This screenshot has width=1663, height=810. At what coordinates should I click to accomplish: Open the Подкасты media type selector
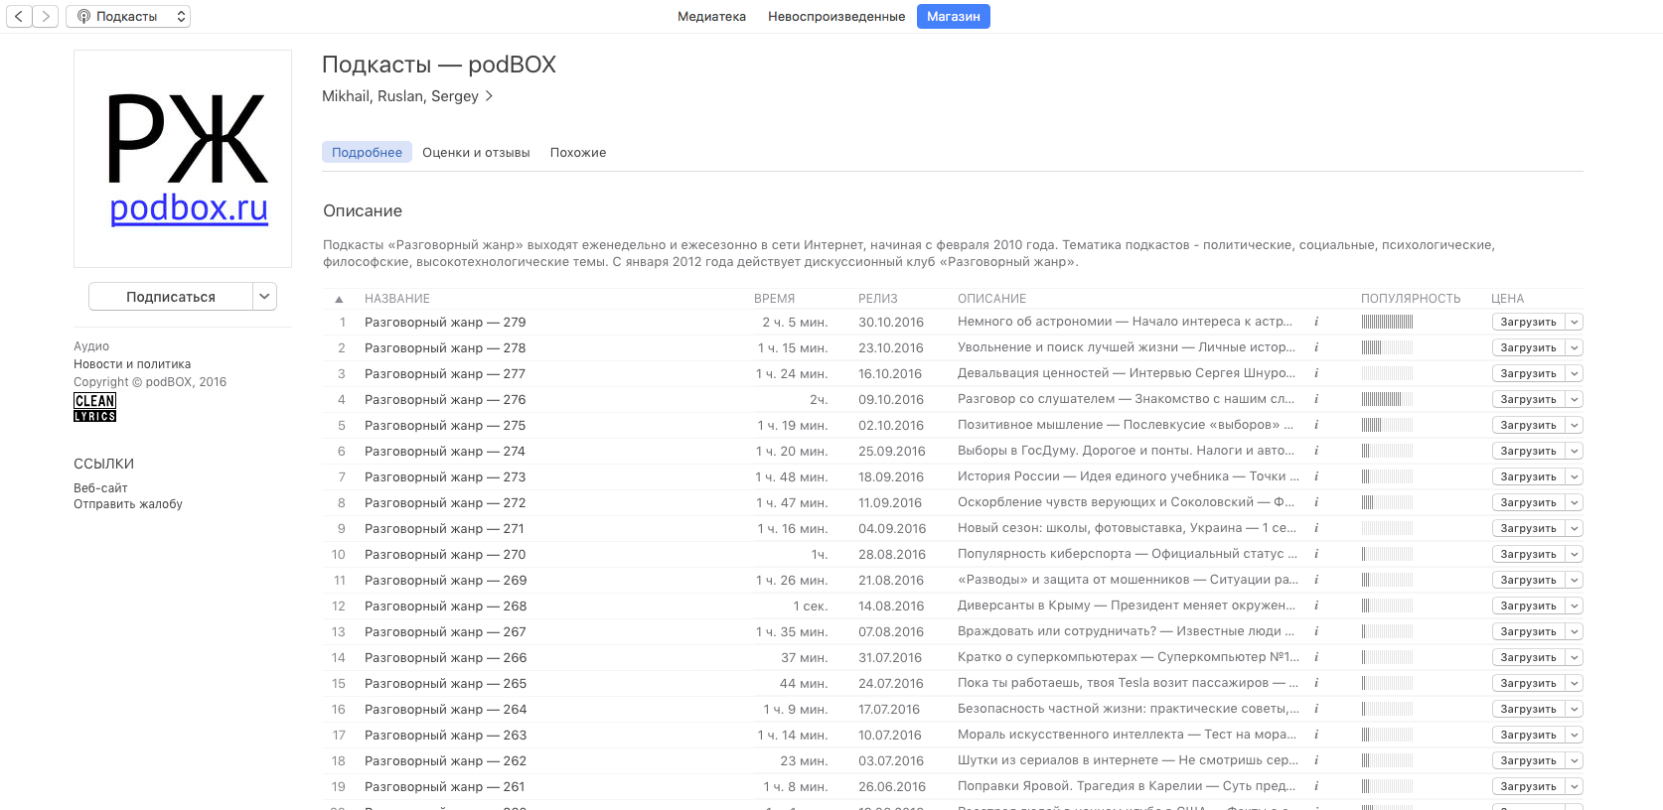coord(128,17)
